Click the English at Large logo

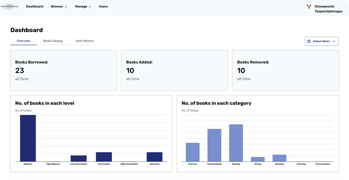pos(10,6)
